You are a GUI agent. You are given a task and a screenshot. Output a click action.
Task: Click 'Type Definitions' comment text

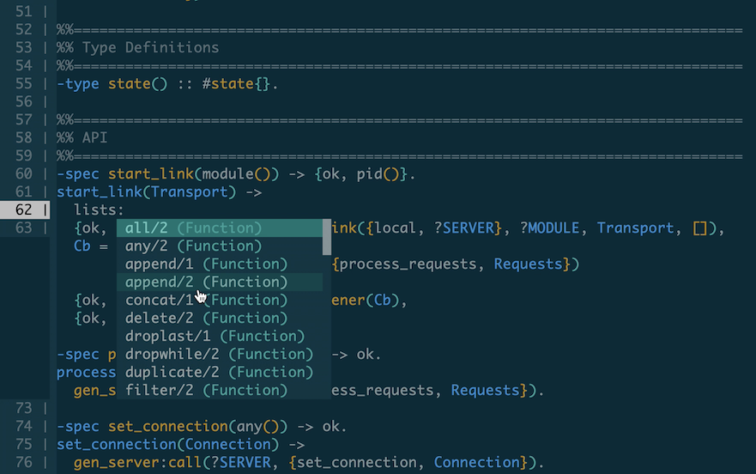(150, 48)
